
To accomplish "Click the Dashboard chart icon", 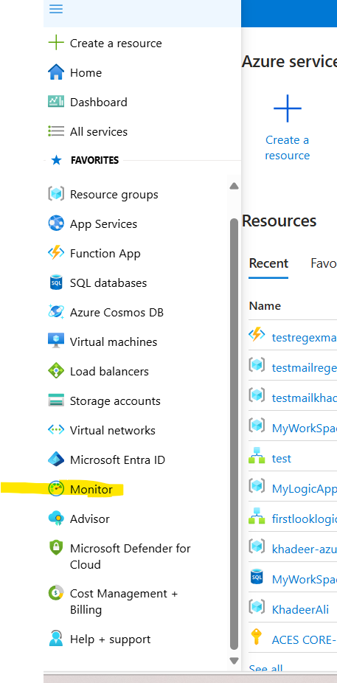I will pos(56,102).
